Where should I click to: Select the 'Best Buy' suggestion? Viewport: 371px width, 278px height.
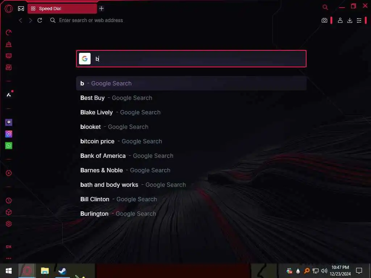(x=191, y=98)
